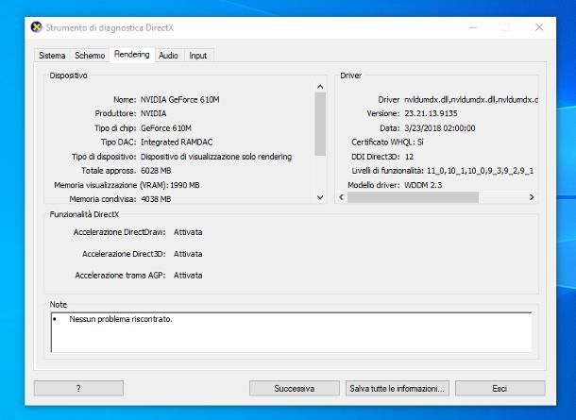
Task: Switch to the Sistema tab
Action: click(x=52, y=56)
